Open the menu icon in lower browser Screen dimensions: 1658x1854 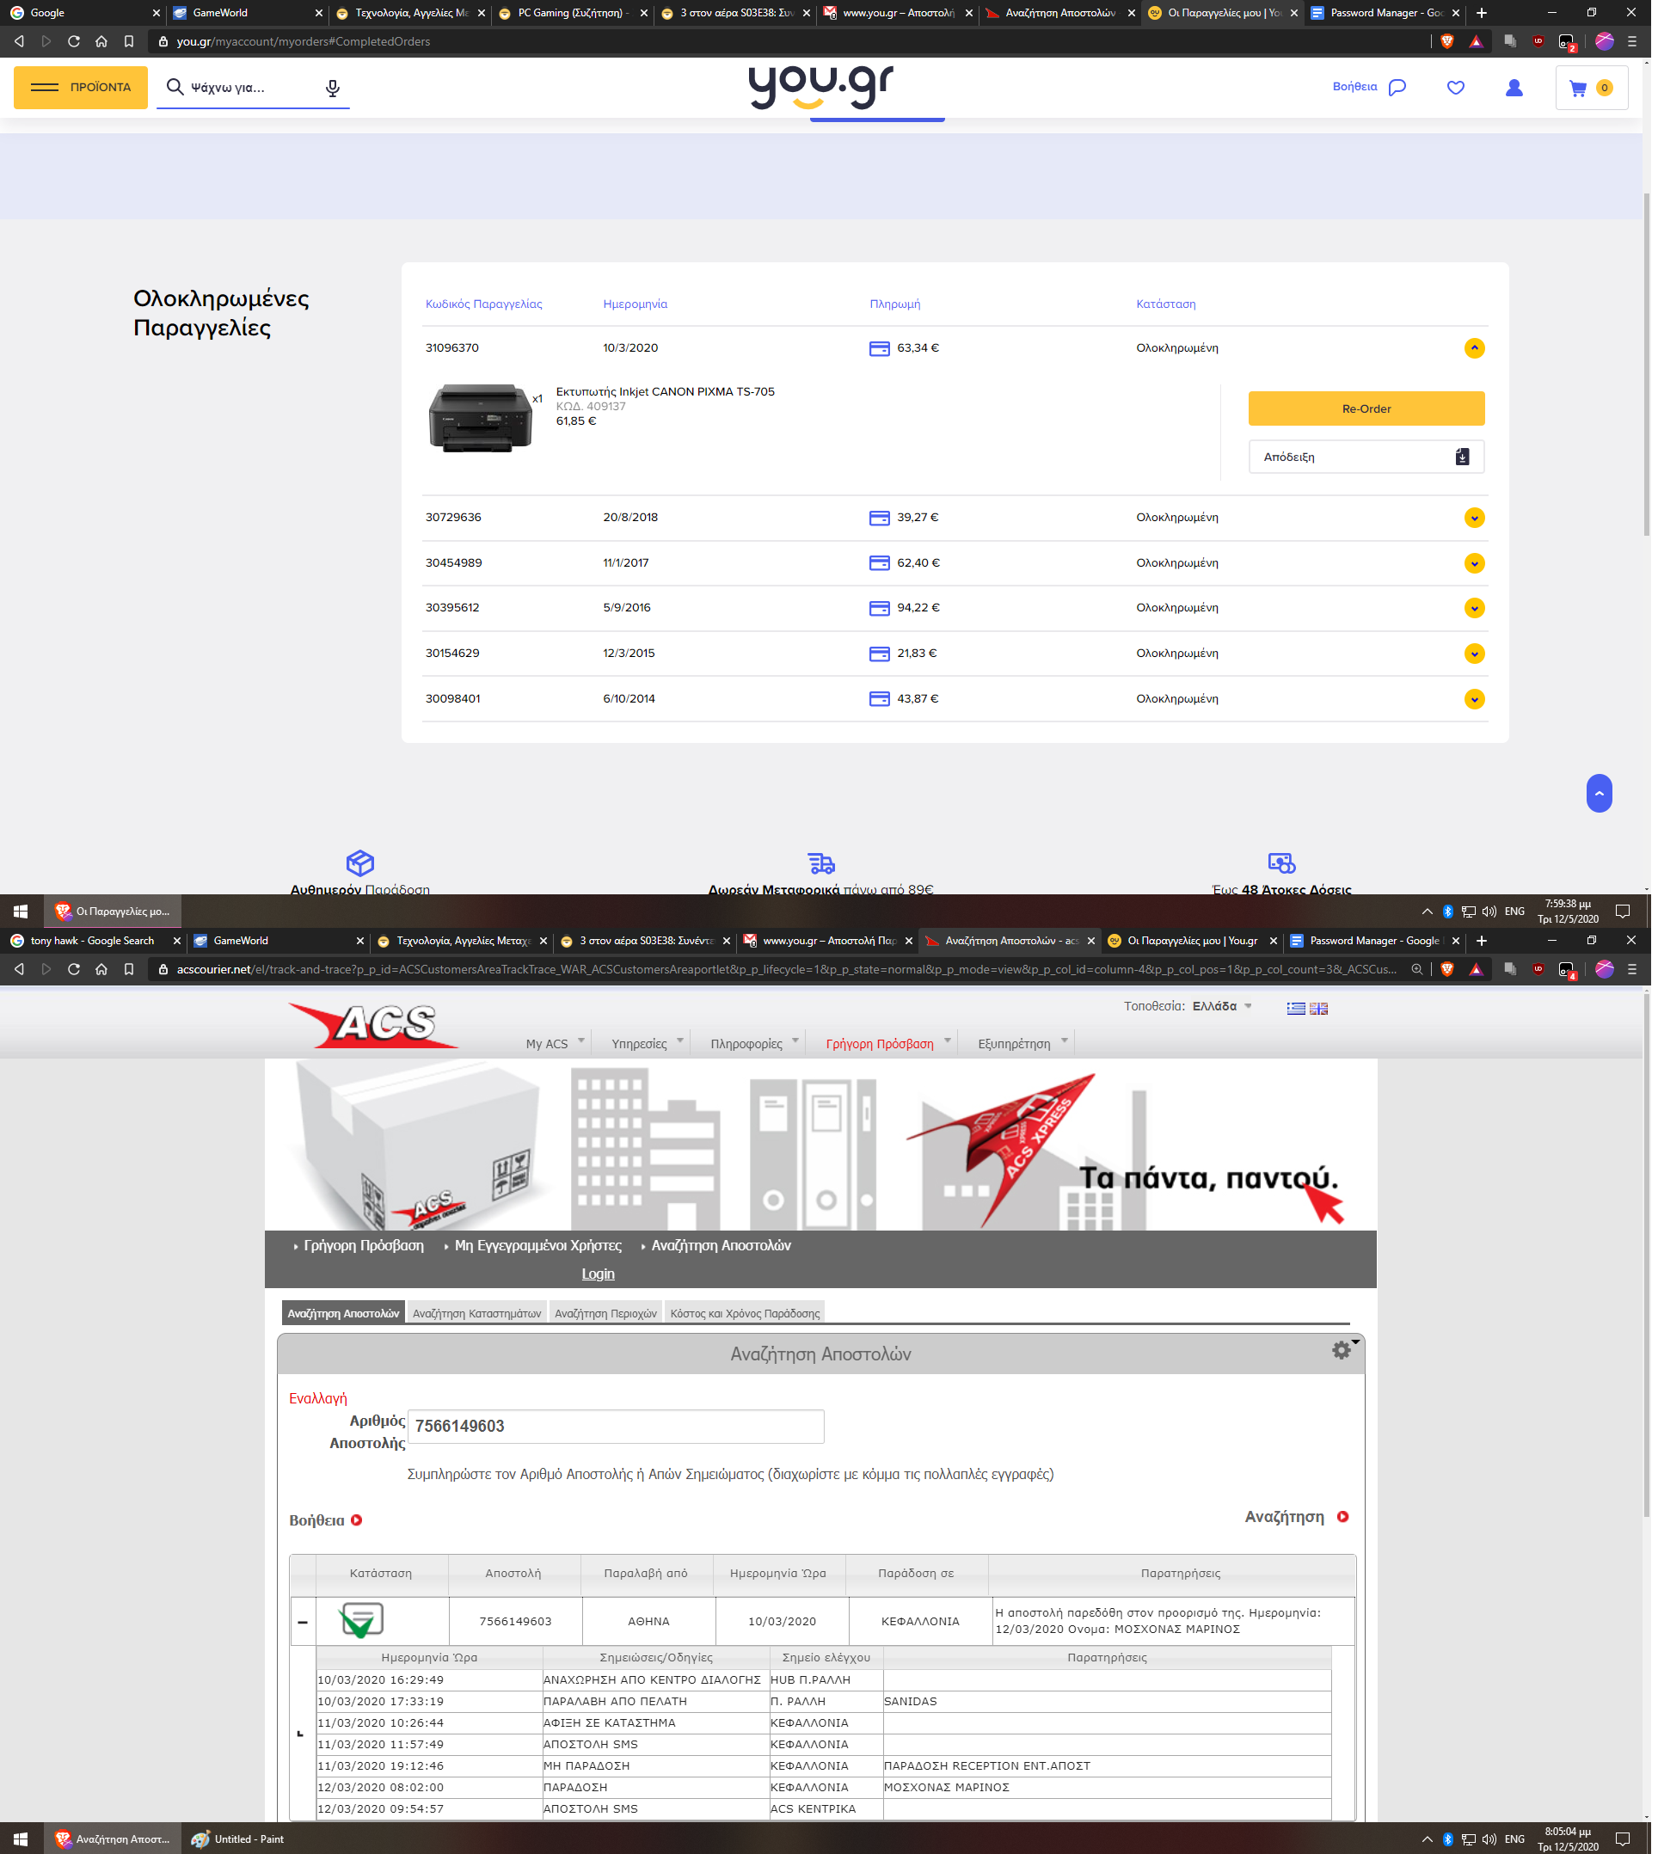click(1632, 969)
